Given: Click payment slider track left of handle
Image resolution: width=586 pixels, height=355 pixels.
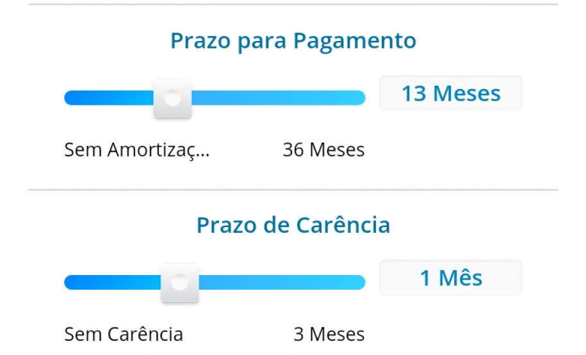Looking at the screenshot, I should pos(109,98).
